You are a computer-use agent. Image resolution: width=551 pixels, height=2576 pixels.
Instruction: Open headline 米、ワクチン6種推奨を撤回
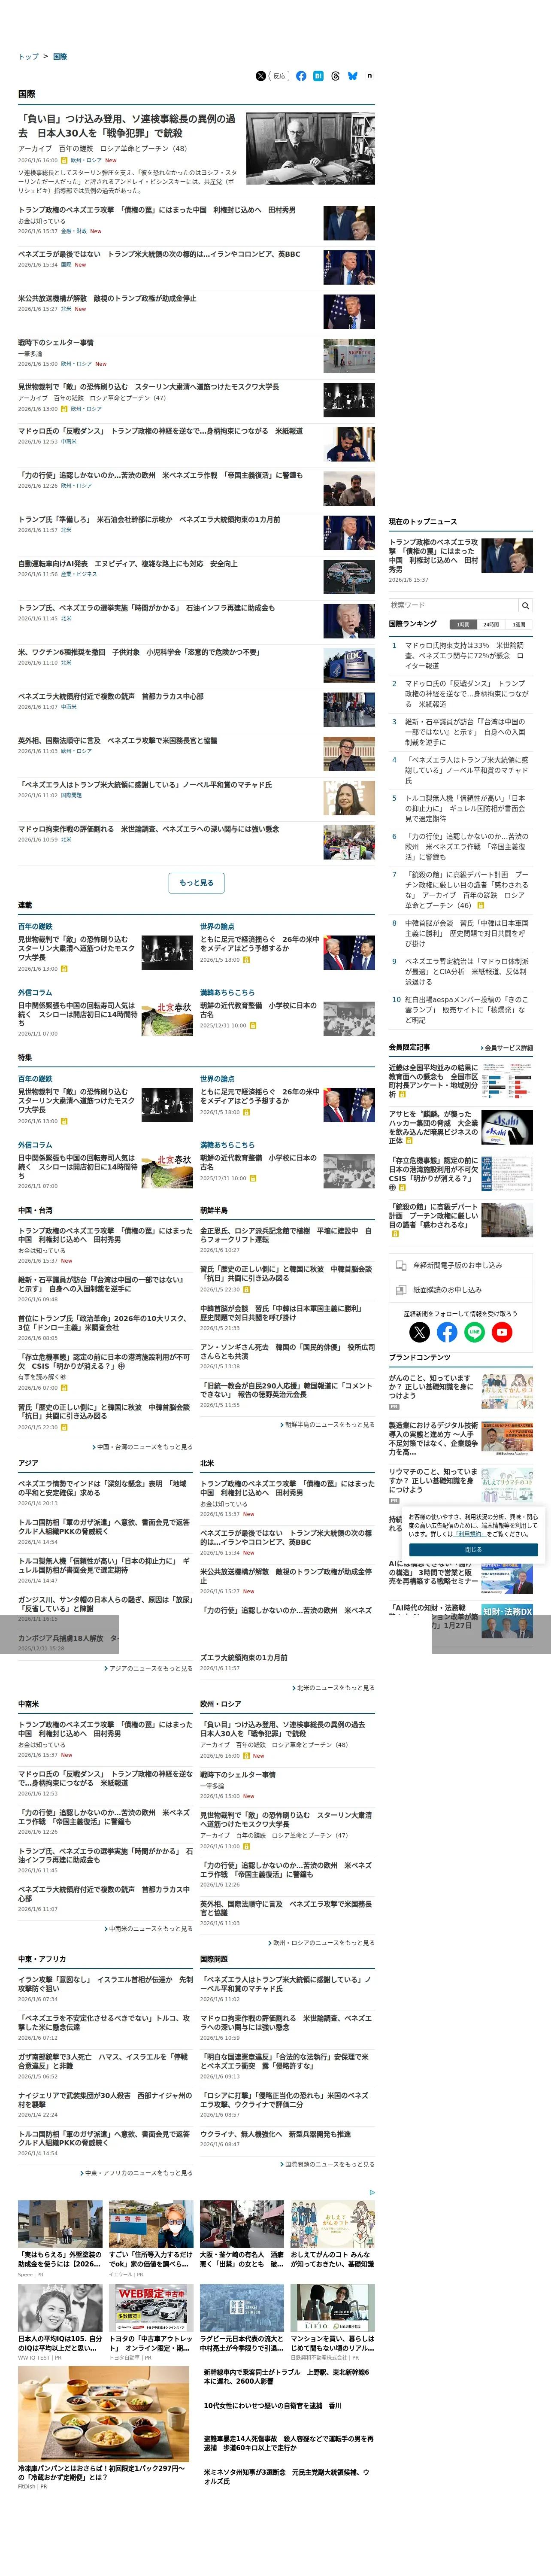click(139, 652)
